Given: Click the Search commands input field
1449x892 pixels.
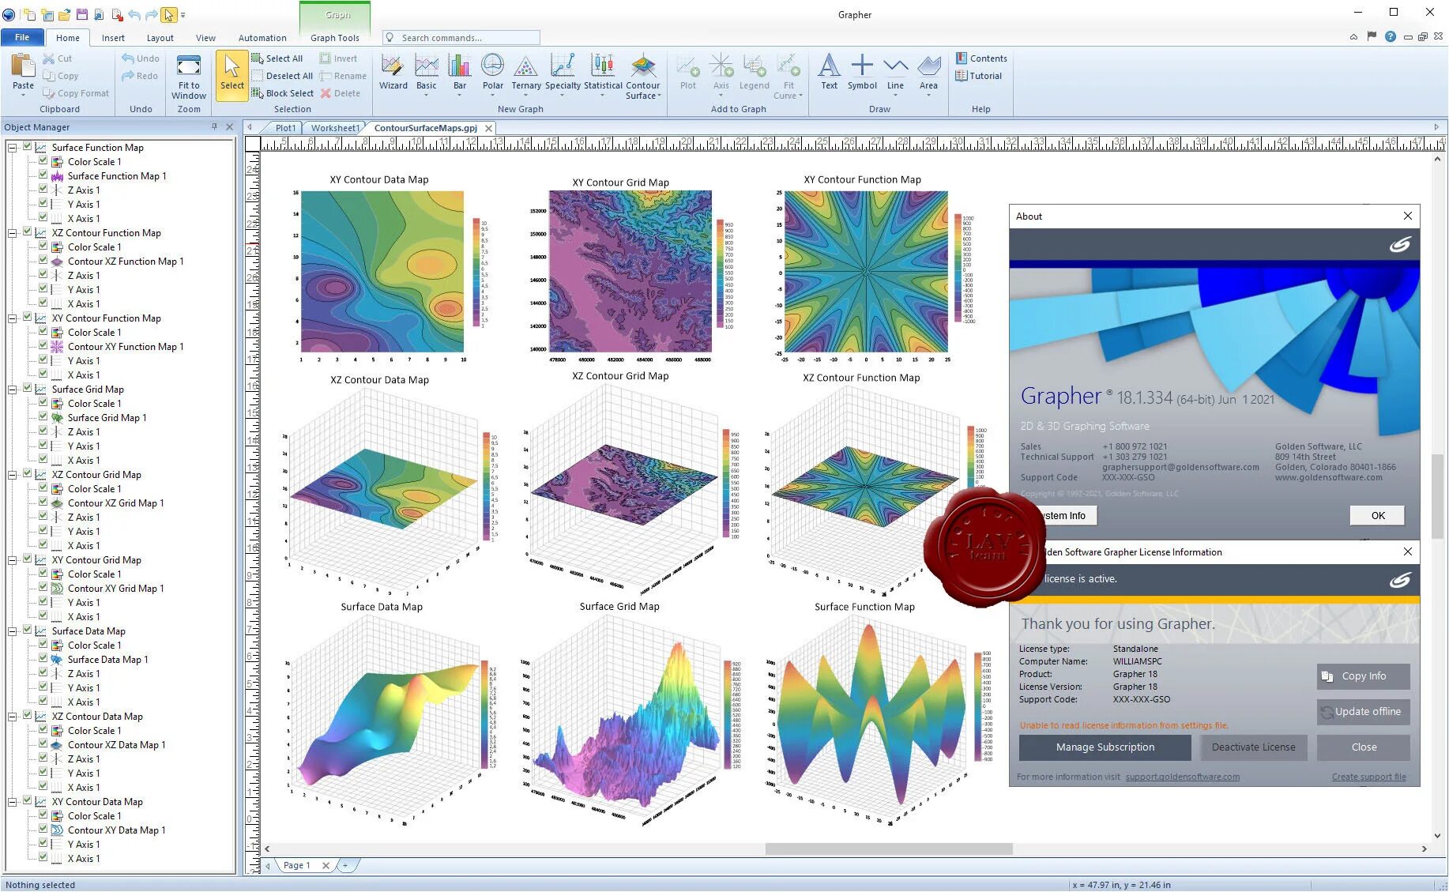Looking at the screenshot, I should pyautogui.click(x=461, y=37).
